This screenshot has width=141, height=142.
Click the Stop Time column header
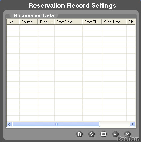pyautogui.click(x=114, y=22)
